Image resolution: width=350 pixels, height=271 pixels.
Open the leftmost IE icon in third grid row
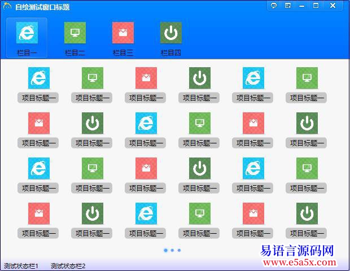coord(39,169)
